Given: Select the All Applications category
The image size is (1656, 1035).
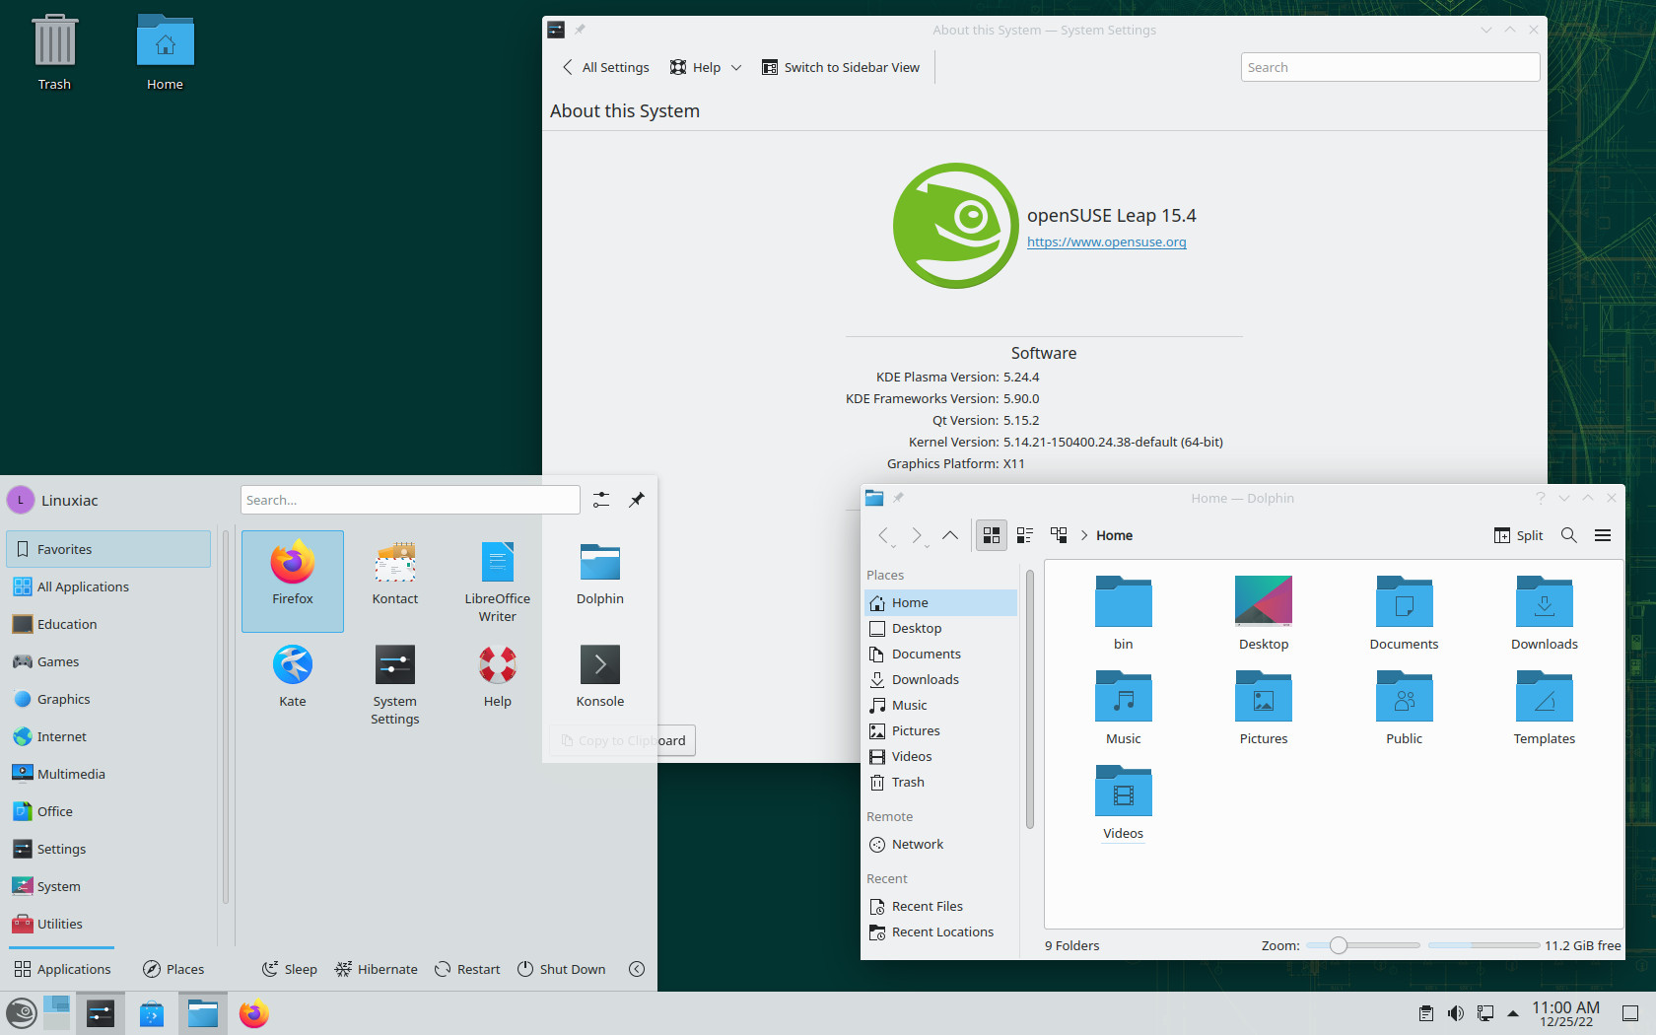Looking at the screenshot, I should (108, 586).
